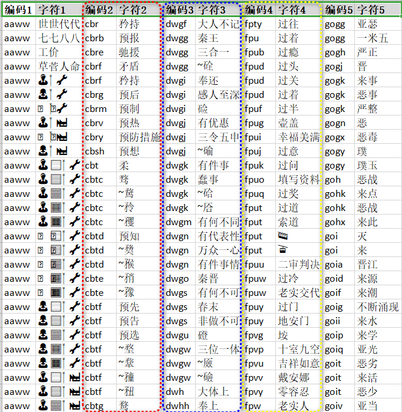Select the header cell 编码1
Screen dimensions: 402x412
click(x=19, y=10)
